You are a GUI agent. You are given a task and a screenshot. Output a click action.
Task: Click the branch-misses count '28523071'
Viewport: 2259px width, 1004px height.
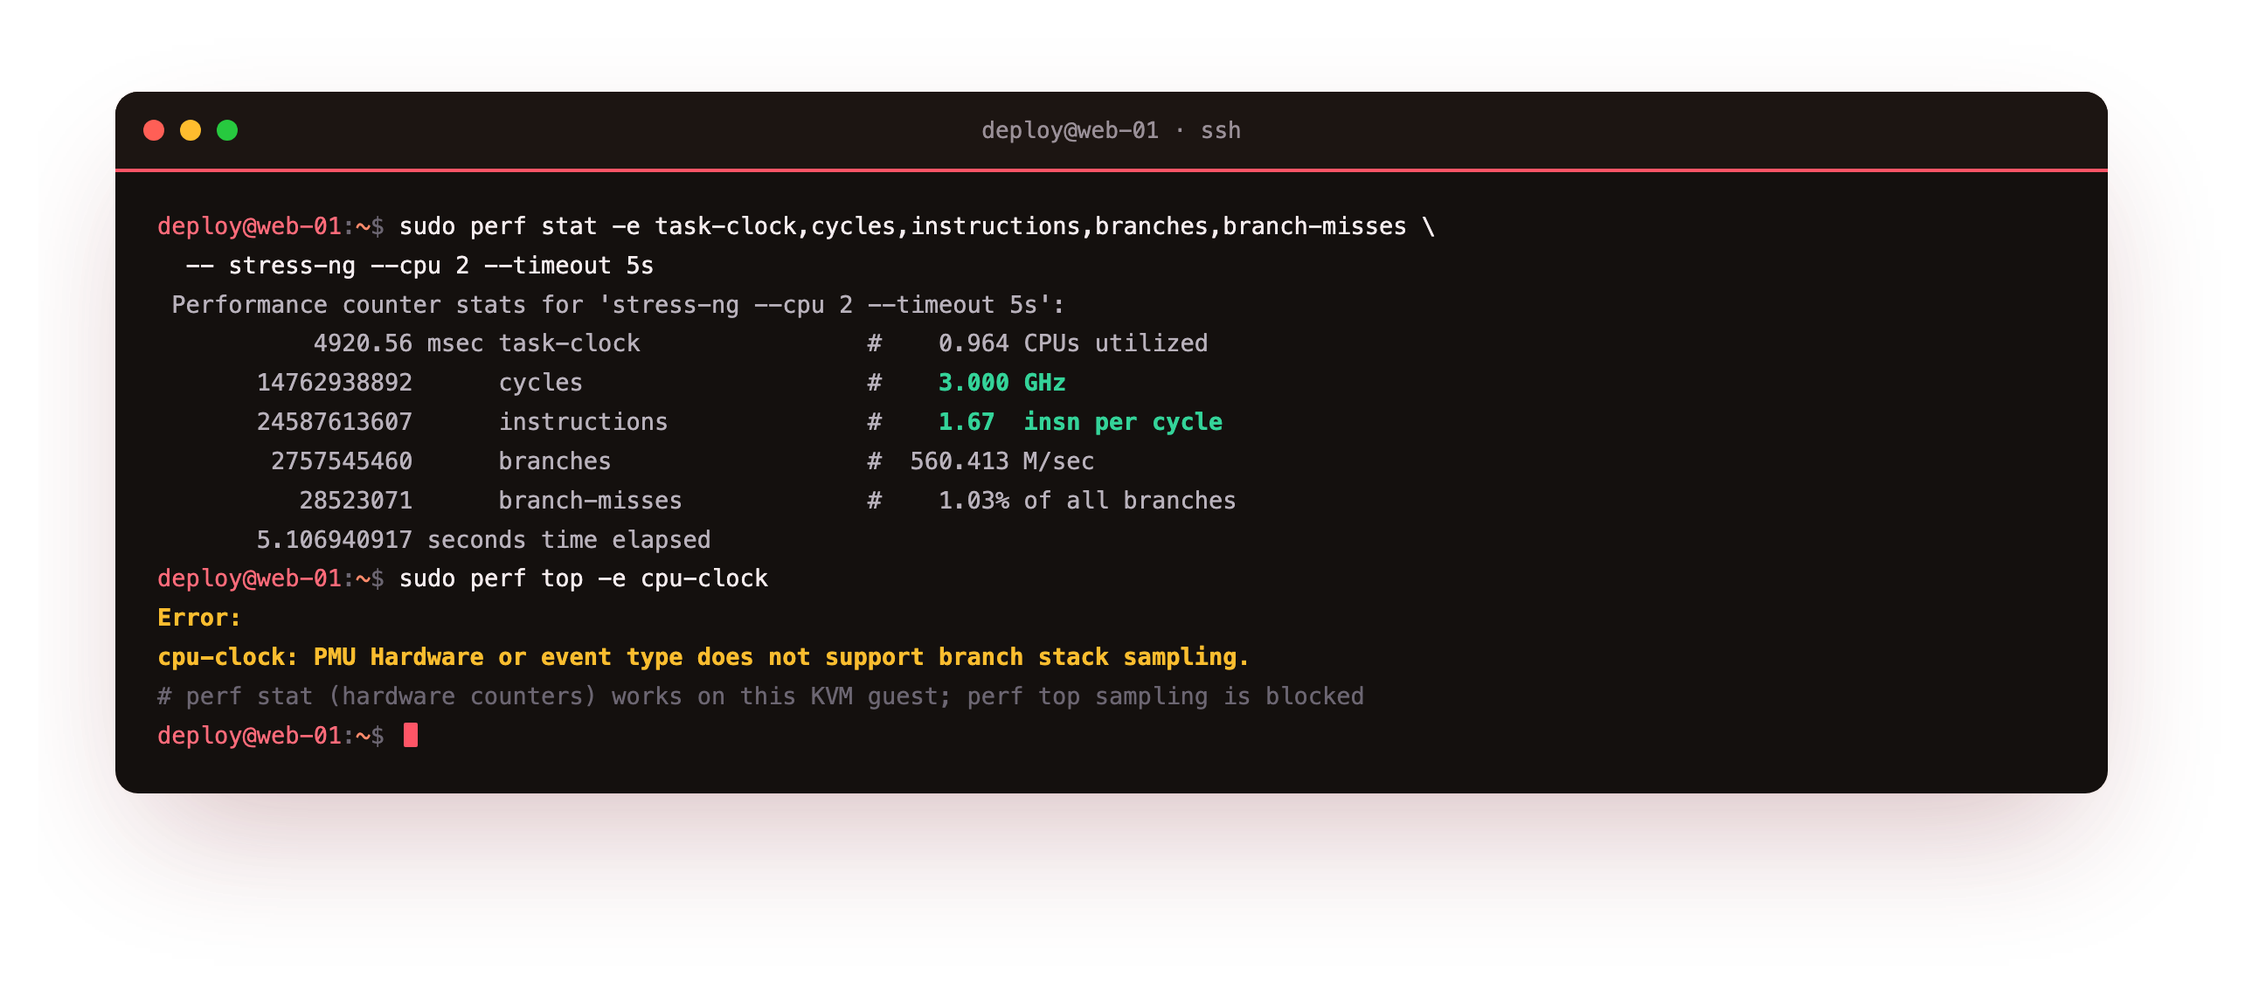(355, 502)
